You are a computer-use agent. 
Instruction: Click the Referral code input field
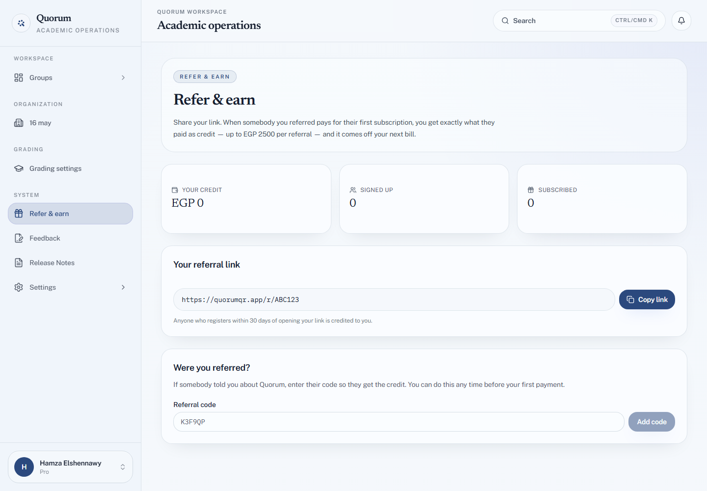pos(399,422)
